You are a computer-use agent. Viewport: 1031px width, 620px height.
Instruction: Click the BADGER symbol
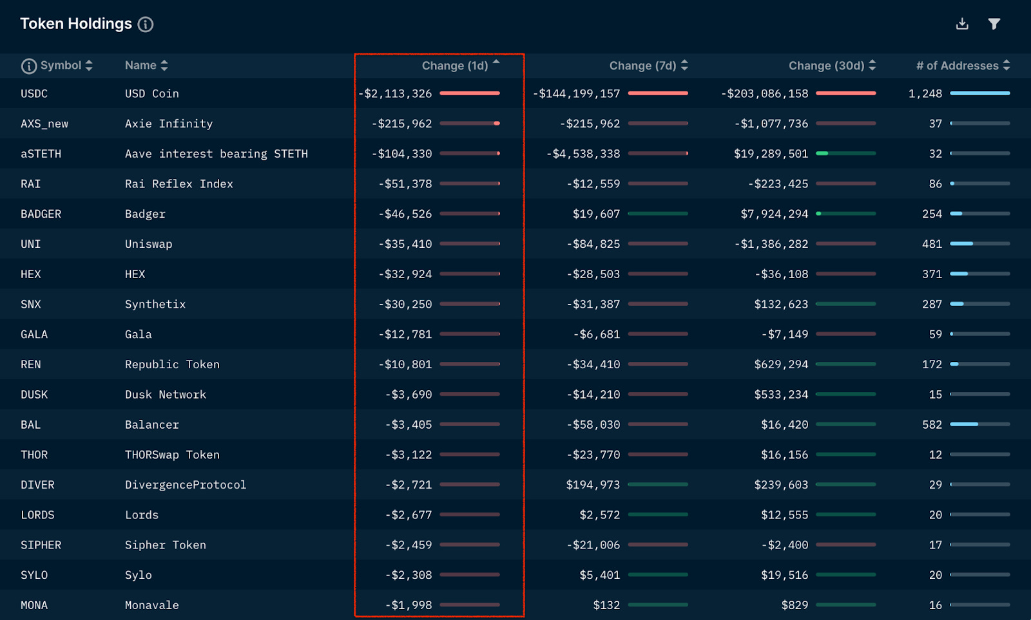(x=41, y=214)
